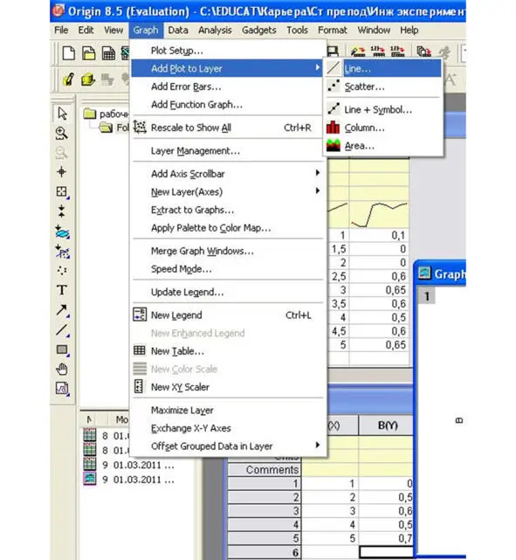The width and height of the screenshot is (516, 560).
Task: Choose New XY Scaler entry
Action: coord(227,387)
